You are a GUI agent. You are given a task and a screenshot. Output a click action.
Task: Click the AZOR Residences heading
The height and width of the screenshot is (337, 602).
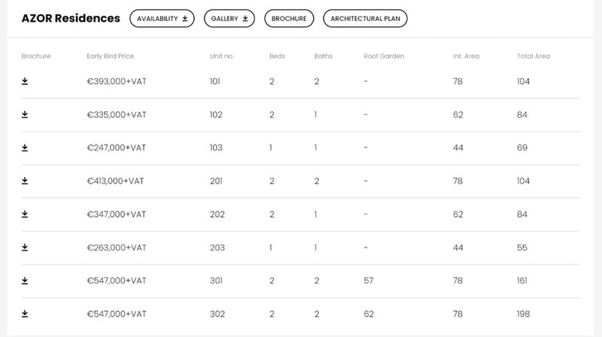tap(71, 18)
